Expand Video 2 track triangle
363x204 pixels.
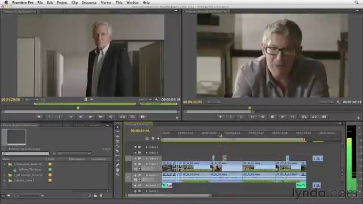click(x=146, y=159)
